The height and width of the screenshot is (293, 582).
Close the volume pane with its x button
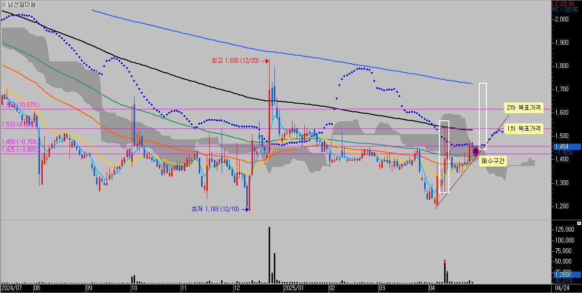(x=579, y=223)
